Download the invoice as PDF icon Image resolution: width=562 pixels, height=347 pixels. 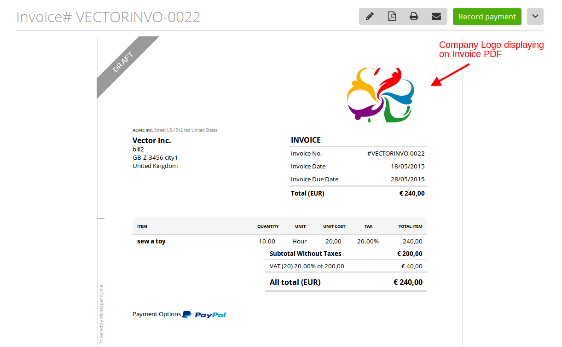pos(392,17)
